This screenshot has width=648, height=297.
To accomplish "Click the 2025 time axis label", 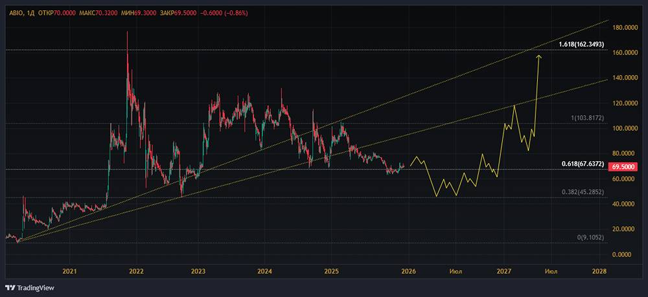I will [331, 271].
